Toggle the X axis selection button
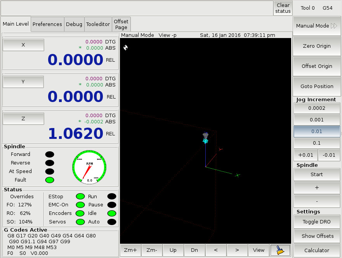Screen dimensions: 342x258 (23, 45)
